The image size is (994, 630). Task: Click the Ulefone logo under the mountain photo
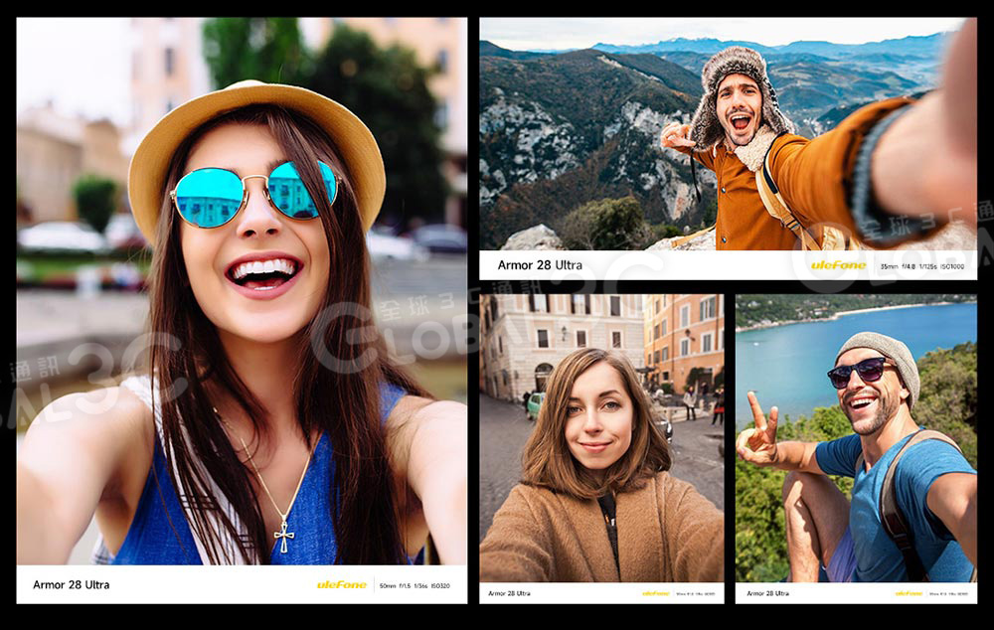838,265
